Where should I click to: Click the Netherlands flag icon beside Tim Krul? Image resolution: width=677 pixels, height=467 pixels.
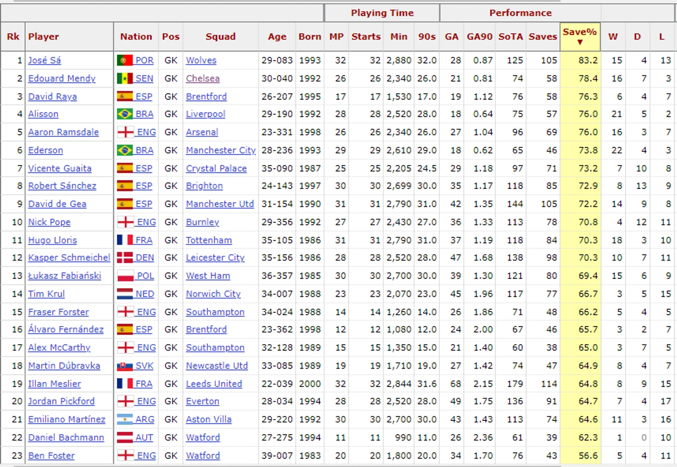click(x=125, y=294)
